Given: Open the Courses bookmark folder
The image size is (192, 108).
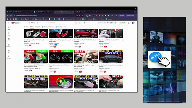Looking at the screenshot, I should (38, 19).
